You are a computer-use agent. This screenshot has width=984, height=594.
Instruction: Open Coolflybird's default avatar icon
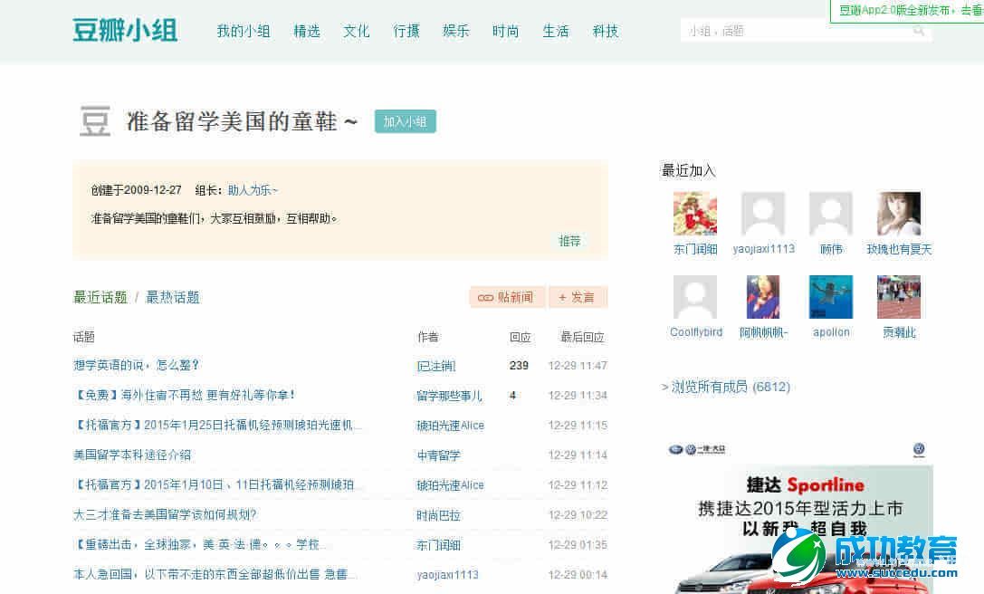click(x=695, y=297)
